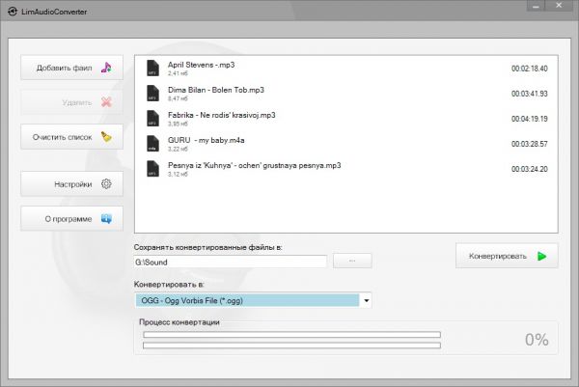Click the music note add-file icon

pyautogui.click(x=106, y=68)
